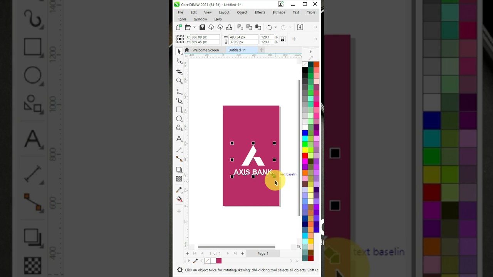
Task: Open the Bitmaps menu
Action: (279, 12)
